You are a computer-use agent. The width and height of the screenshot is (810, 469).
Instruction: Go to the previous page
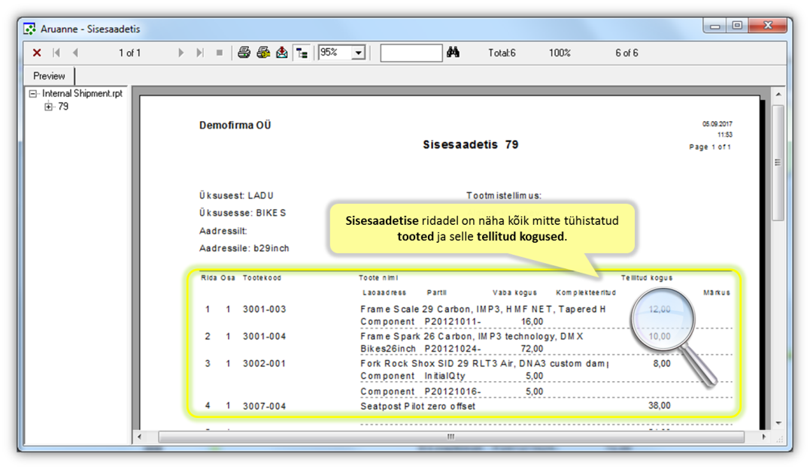click(75, 53)
